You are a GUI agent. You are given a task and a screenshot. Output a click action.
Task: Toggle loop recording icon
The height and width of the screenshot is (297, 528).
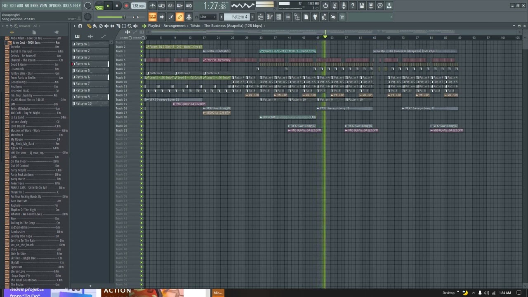pyautogui.click(x=189, y=6)
